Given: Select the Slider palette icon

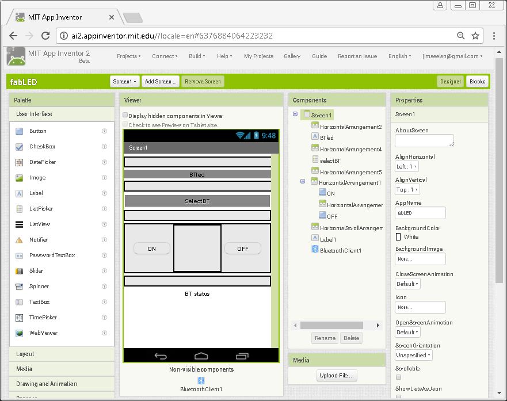Looking at the screenshot, I should tap(20, 271).
